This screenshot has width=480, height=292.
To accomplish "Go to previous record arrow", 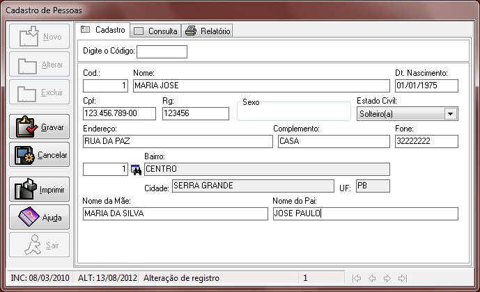I will 371,278.
